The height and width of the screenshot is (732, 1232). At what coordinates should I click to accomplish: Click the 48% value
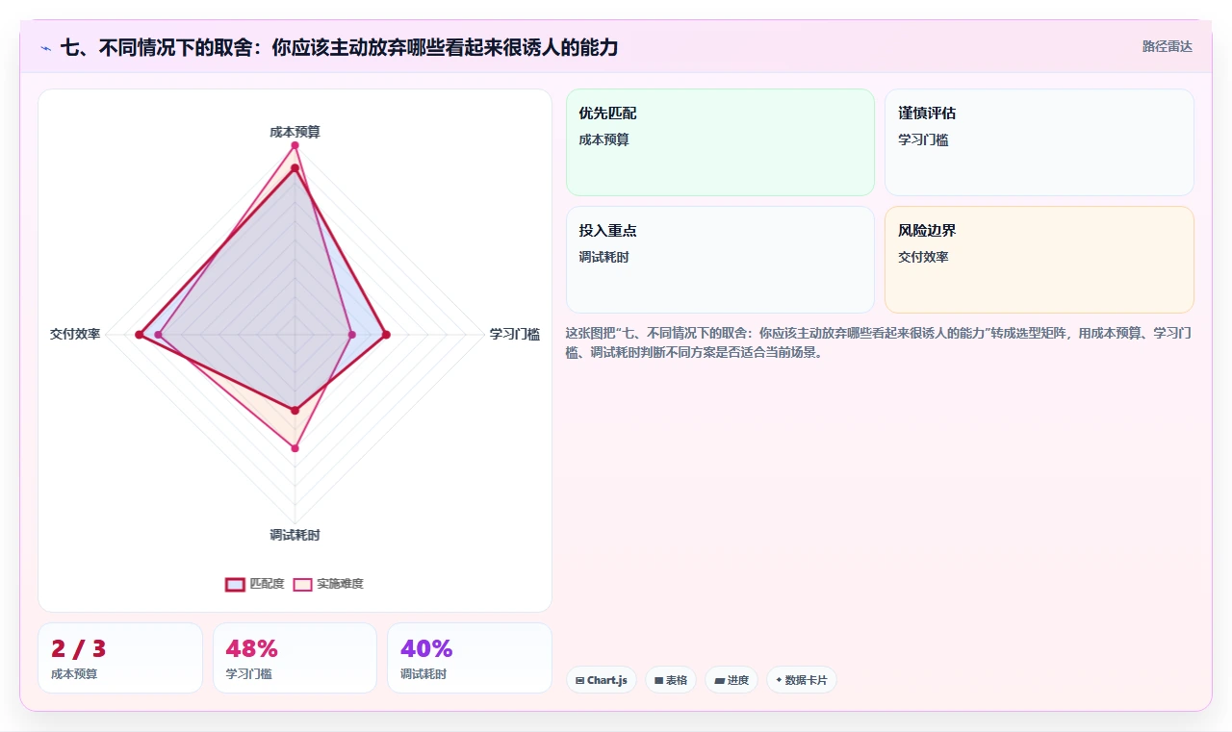252,648
